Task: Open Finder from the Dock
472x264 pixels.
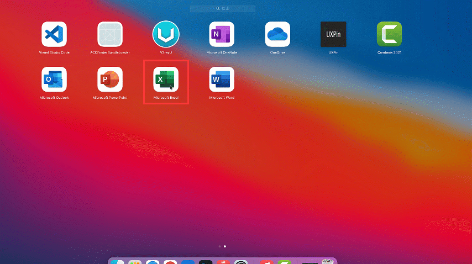Action: tap(118, 262)
